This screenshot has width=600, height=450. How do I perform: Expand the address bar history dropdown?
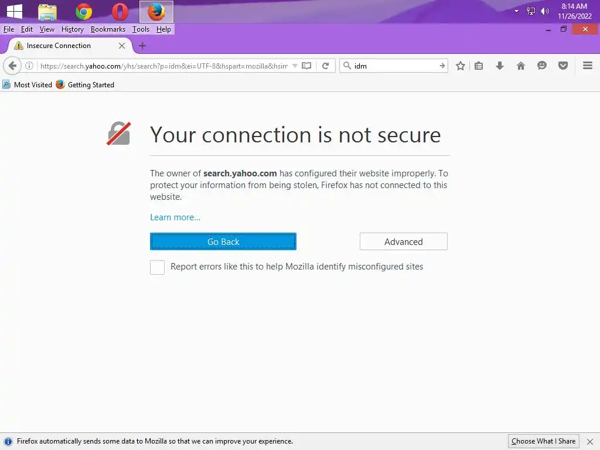pos(295,66)
